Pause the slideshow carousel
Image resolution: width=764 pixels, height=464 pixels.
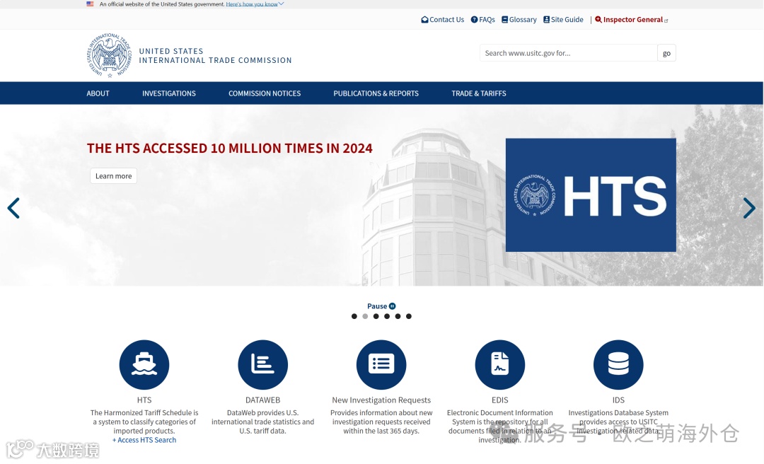tap(381, 306)
